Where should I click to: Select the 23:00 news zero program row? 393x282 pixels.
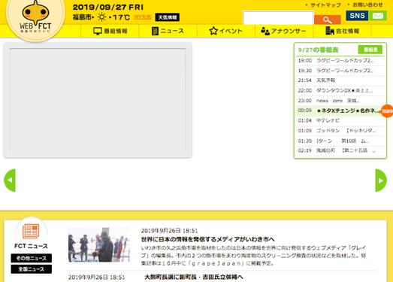340,101
